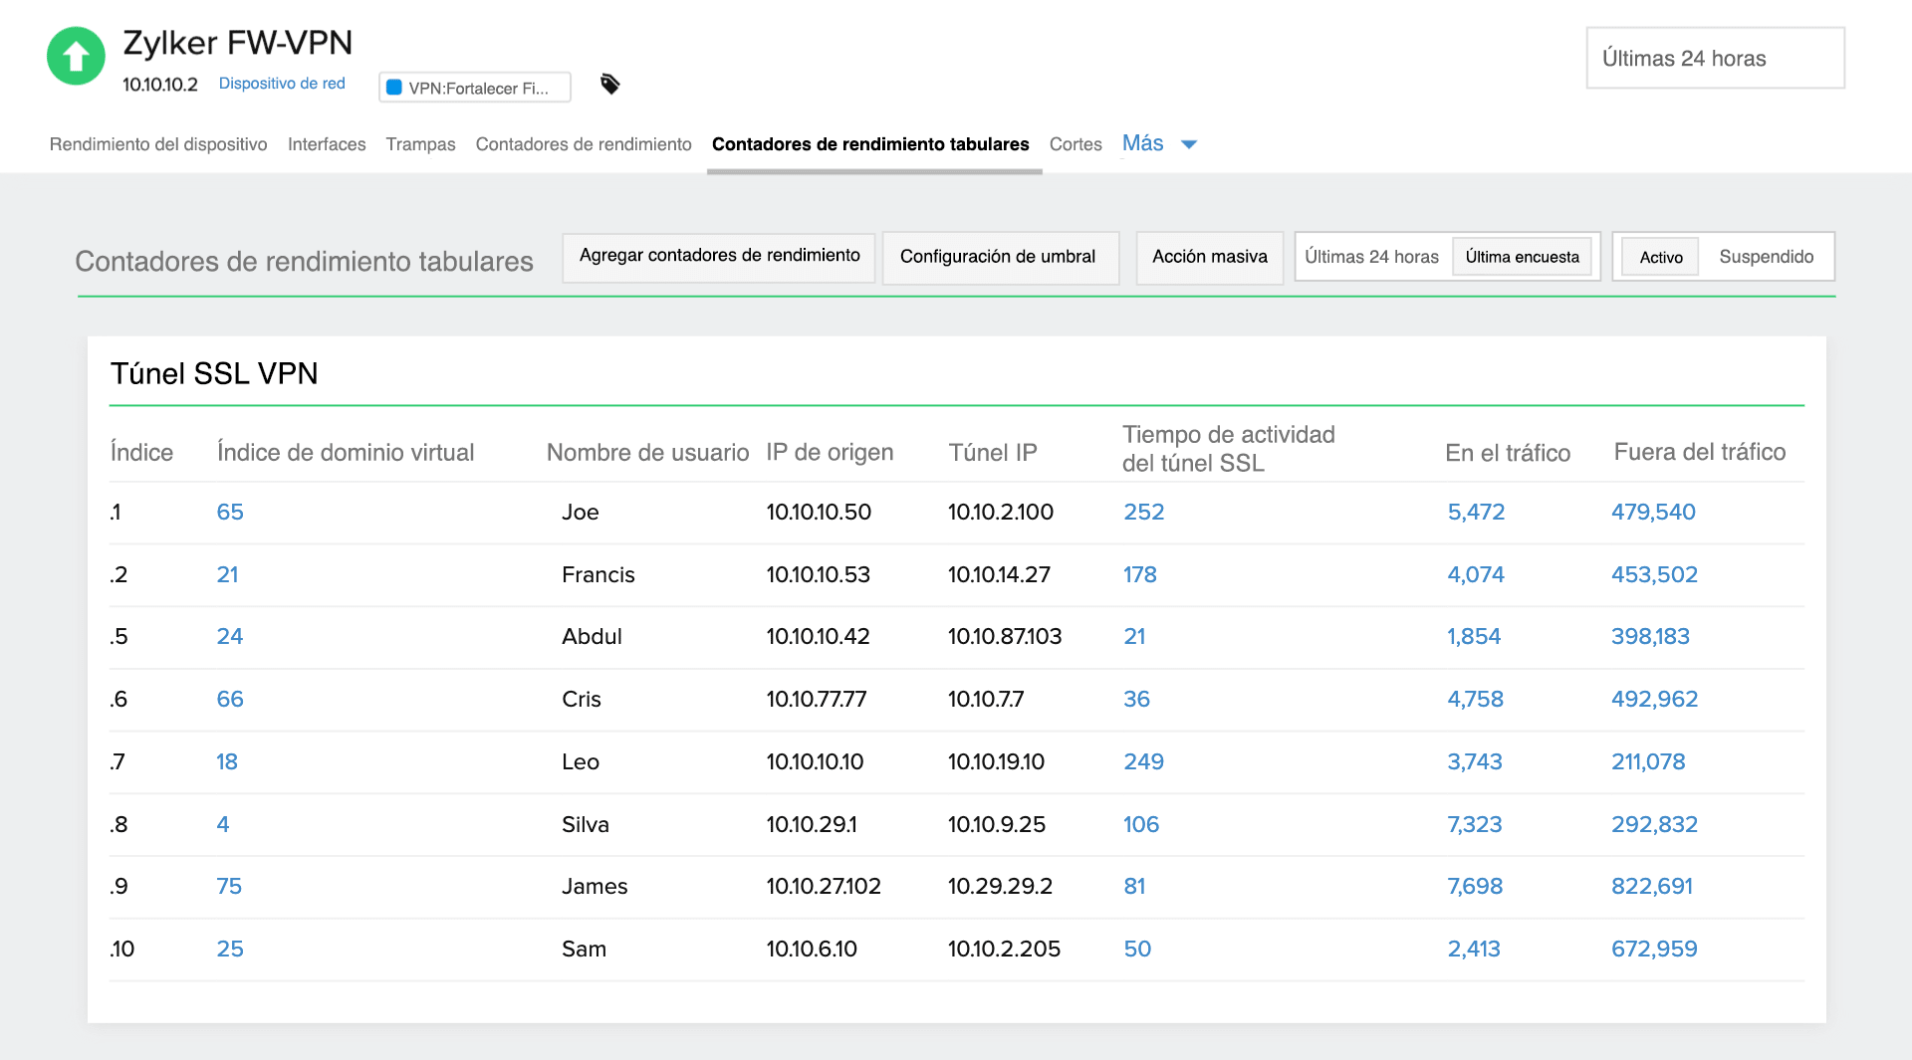Click IP de origen column header

(830, 453)
